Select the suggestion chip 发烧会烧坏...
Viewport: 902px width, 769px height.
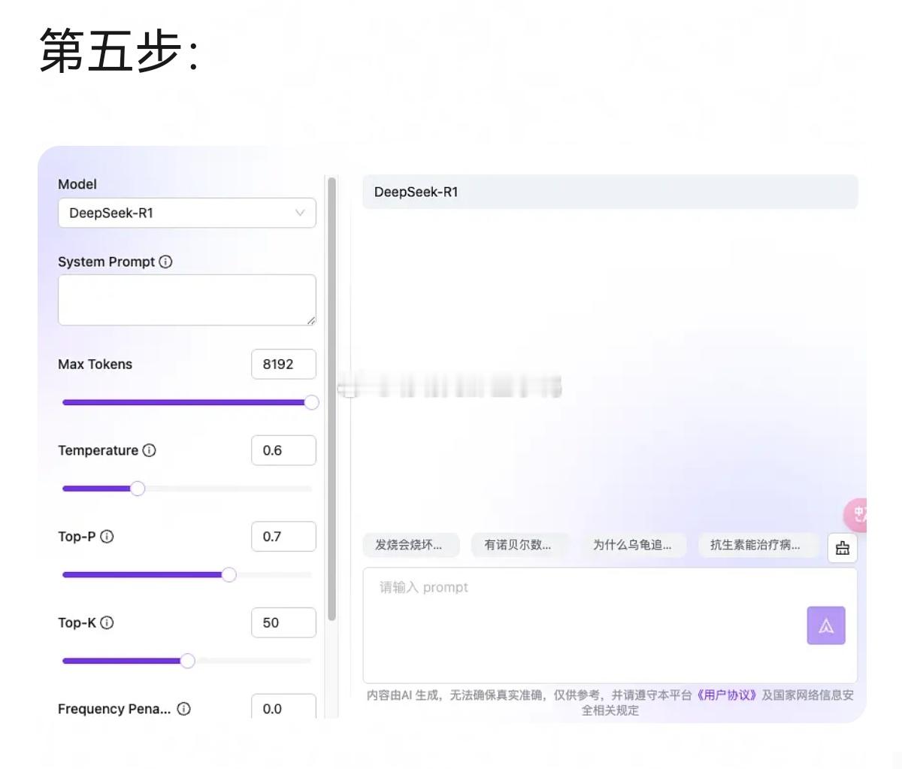click(410, 545)
